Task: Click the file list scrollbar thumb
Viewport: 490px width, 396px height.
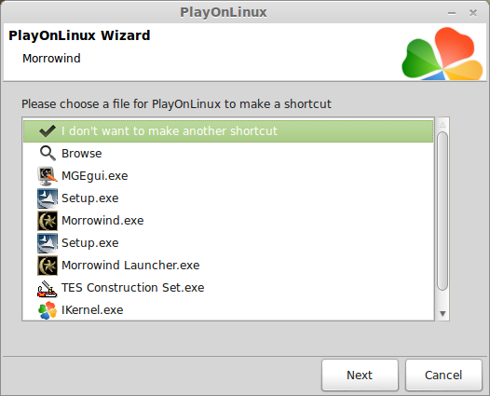Action: 442,211
